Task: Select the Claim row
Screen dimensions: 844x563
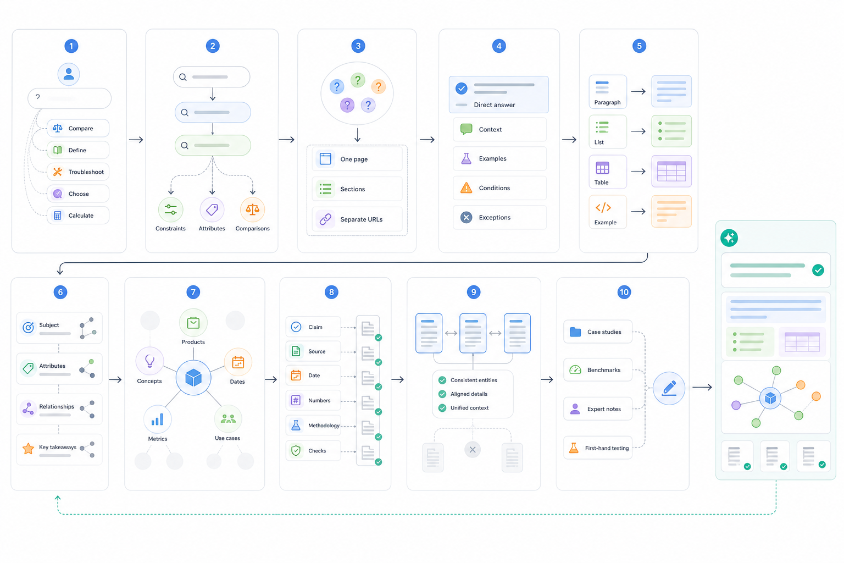Action: point(313,327)
